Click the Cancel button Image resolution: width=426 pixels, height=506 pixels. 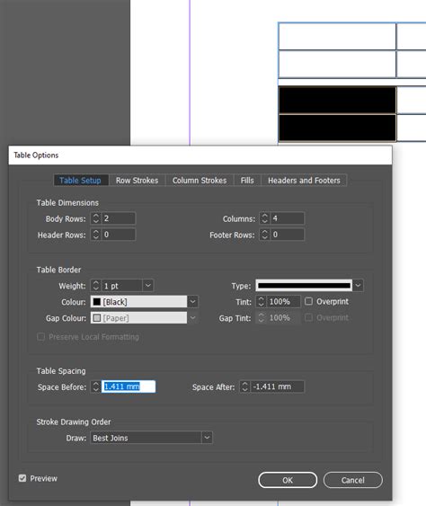coord(352,480)
